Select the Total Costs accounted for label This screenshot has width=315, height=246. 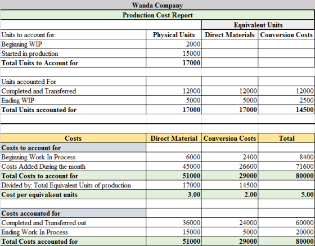pyautogui.click(x=39, y=241)
